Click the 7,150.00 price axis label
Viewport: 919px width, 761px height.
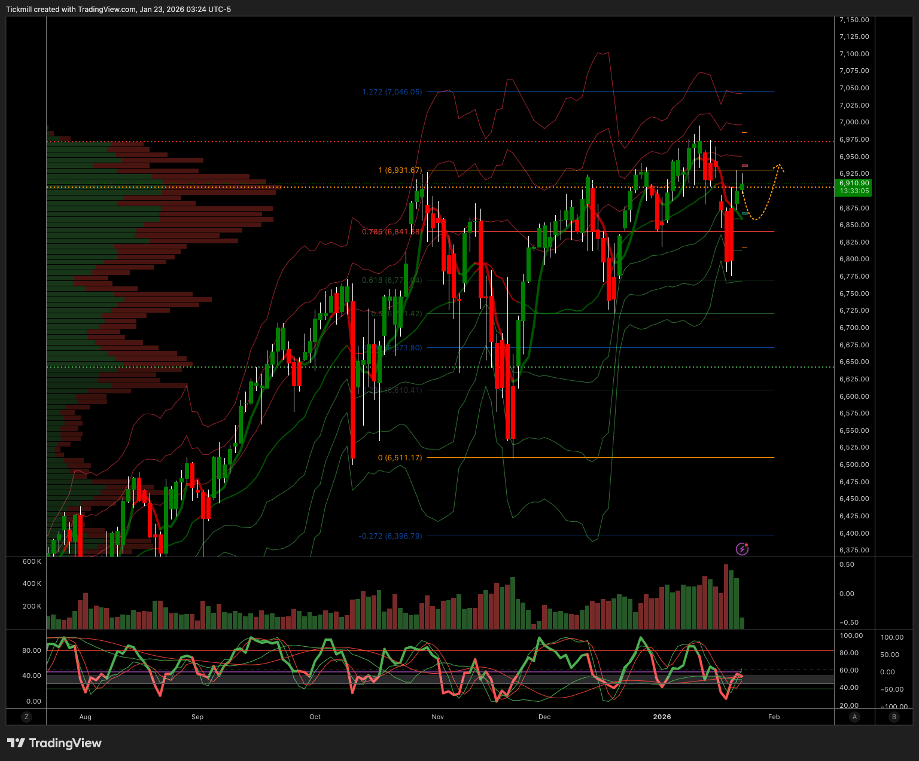[854, 20]
